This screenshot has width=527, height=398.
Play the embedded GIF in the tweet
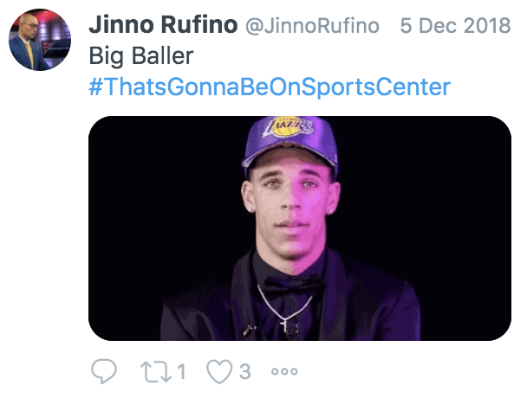pyautogui.click(x=300, y=228)
